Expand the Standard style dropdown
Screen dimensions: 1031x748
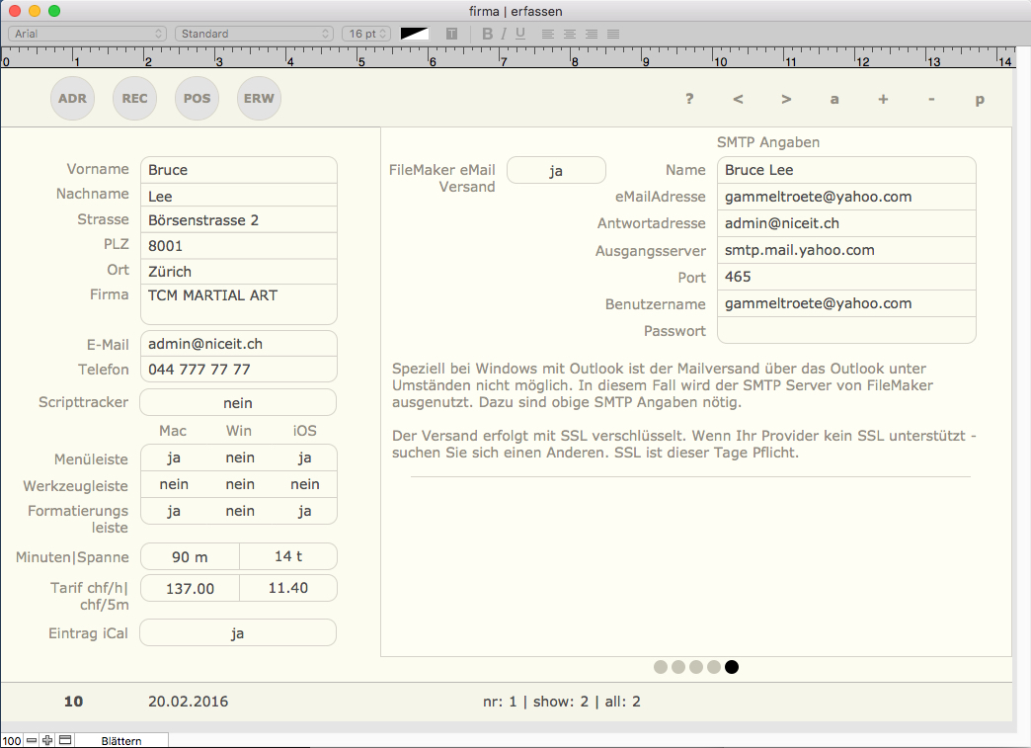(x=254, y=34)
